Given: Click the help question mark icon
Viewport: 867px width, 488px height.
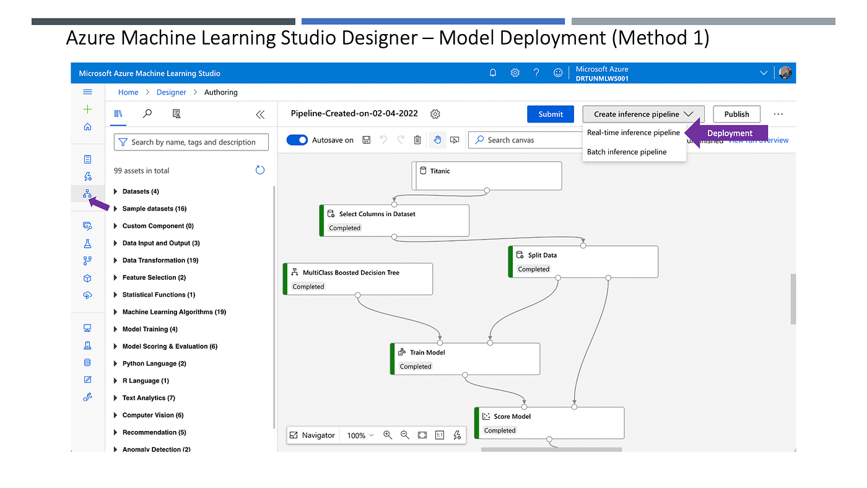Looking at the screenshot, I should [x=536, y=73].
